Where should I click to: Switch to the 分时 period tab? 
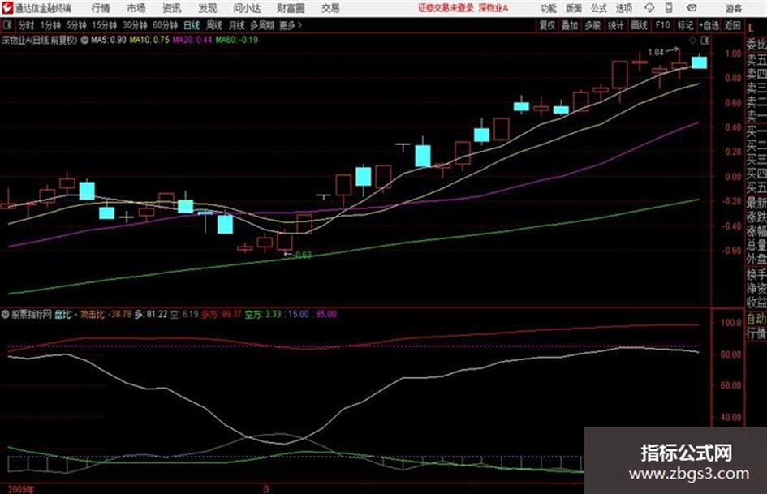click(x=26, y=25)
